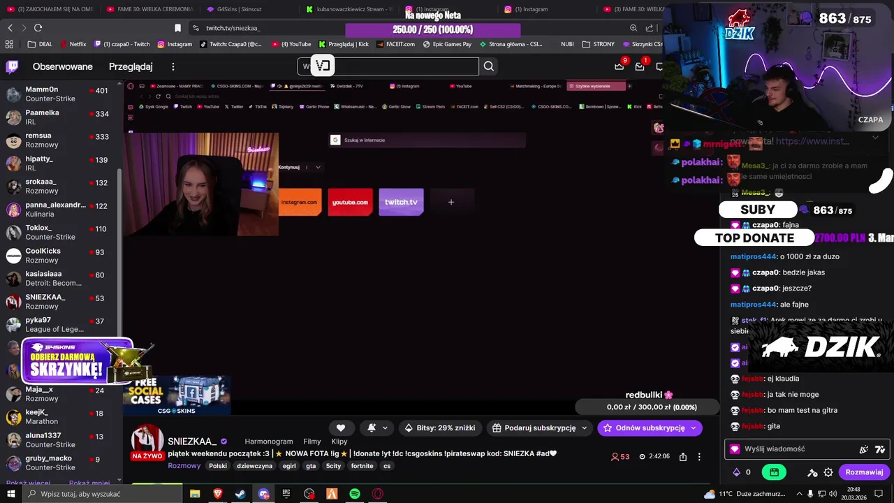Open the Epic Games Pay bookmark
Screen dimensions: 894x503
(447, 44)
